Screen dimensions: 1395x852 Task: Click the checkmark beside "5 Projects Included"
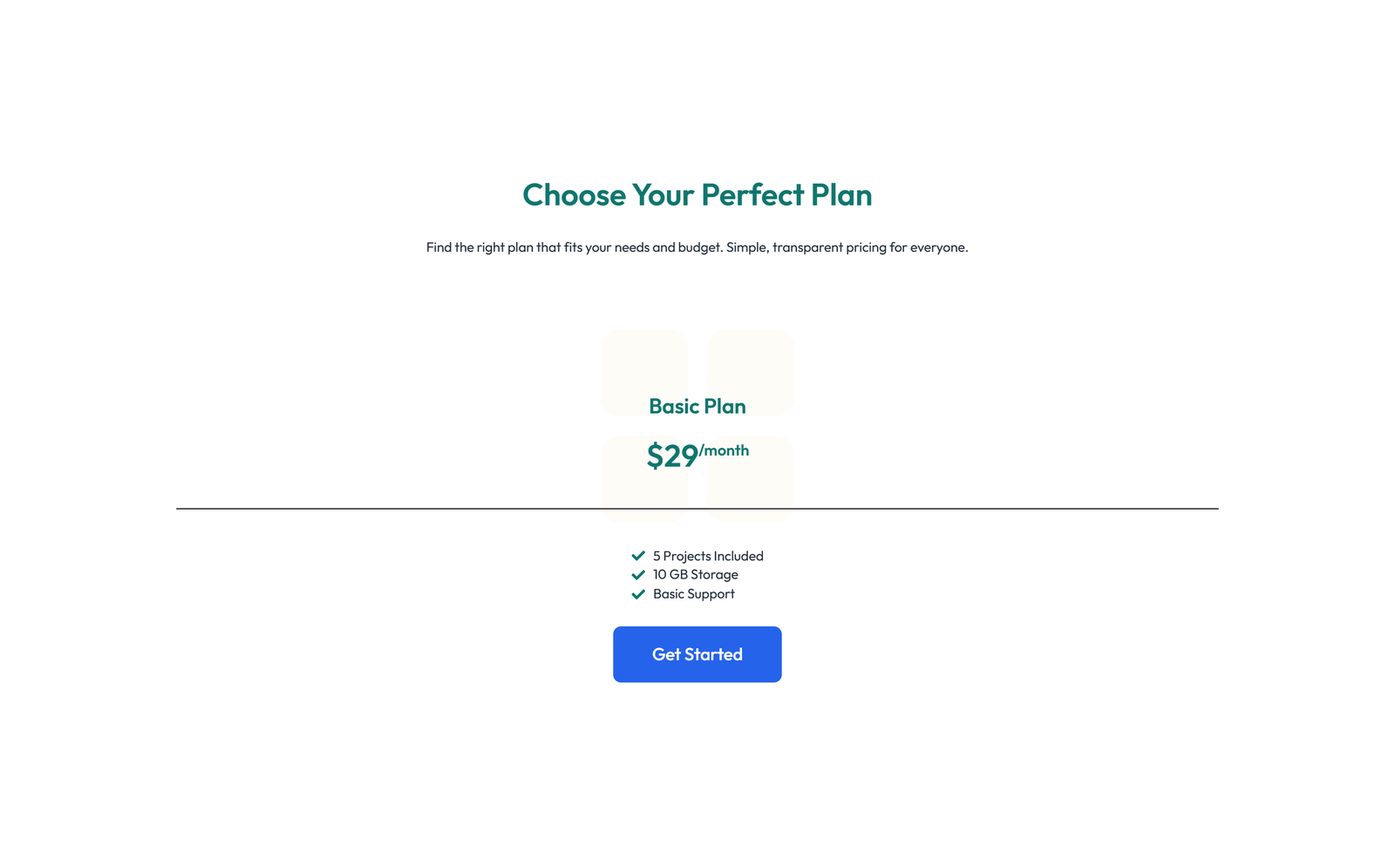[x=638, y=556]
